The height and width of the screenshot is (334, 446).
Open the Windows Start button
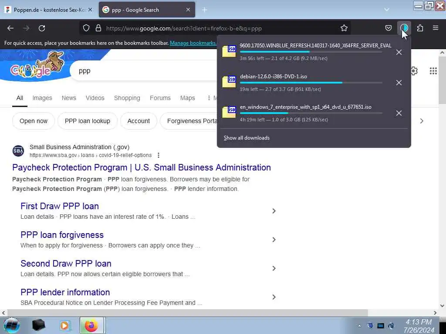click(12, 325)
